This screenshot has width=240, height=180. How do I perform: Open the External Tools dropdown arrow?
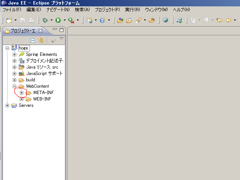tap(78, 20)
